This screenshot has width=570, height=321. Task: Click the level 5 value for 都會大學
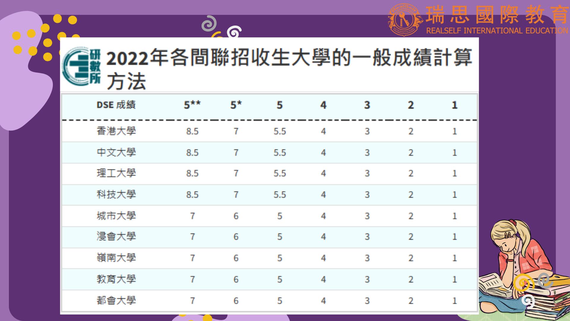click(x=280, y=301)
